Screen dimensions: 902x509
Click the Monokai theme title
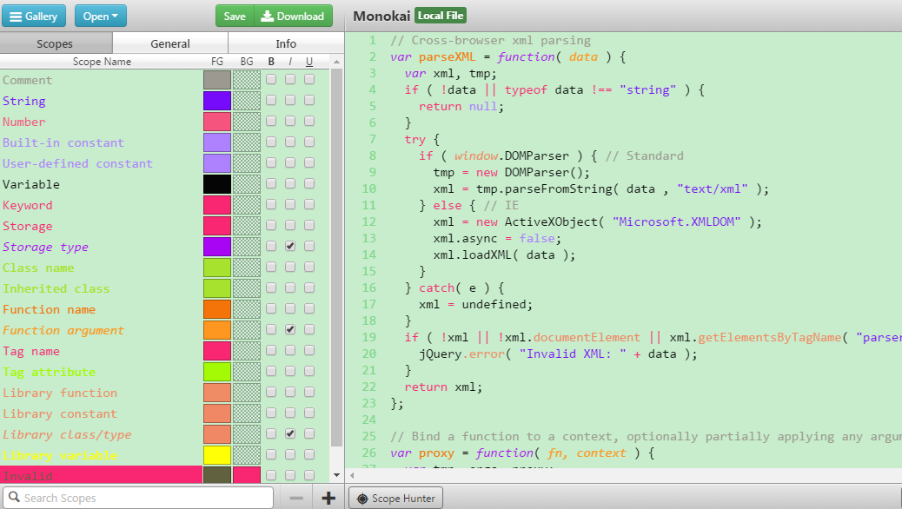point(381,16)
